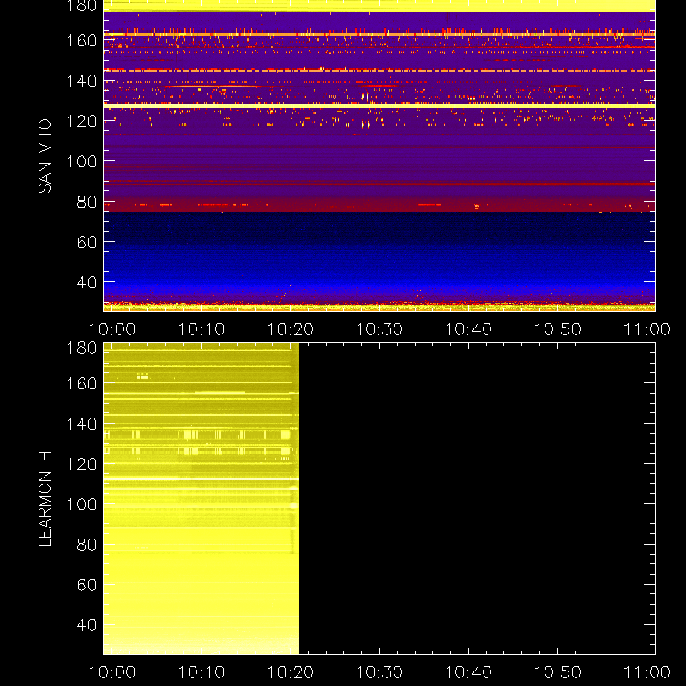
Task: Pick the 100 frequency label on San Vito axis
Action: [81, 161]
